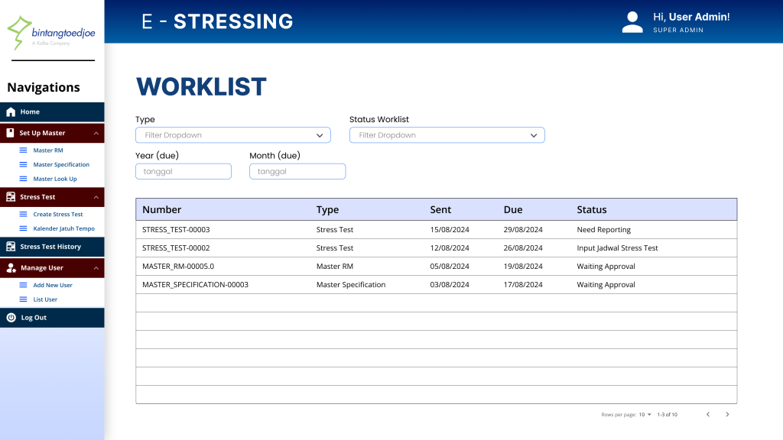The height and width of the screenshot is (440, 783).
Task: Open the Status Worklist filter dropdown
Action: [x=447, y=135]
